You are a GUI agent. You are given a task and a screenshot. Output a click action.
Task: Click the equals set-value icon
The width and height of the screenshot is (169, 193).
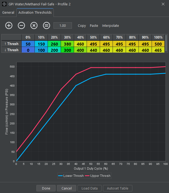47,26
